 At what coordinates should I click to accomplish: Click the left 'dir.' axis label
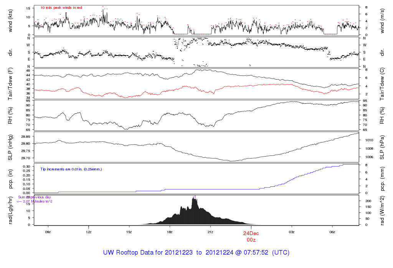pyautogui.click(x=10, y=52)
